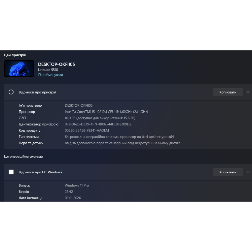Screen dimensions: 252x252
Task: Collapse the Відомості про ОС Windows chevron
Action: [248, 172]
